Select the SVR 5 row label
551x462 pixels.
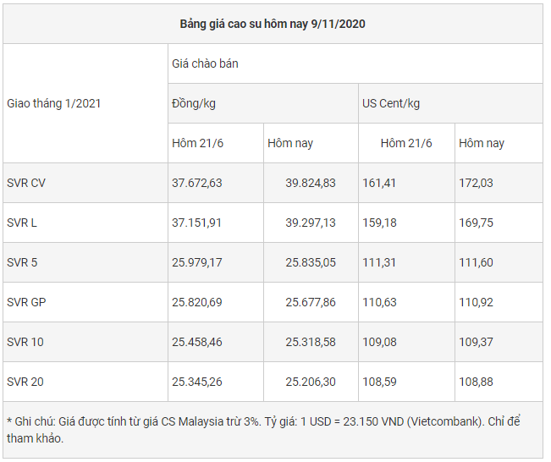[x=22, y=262]
